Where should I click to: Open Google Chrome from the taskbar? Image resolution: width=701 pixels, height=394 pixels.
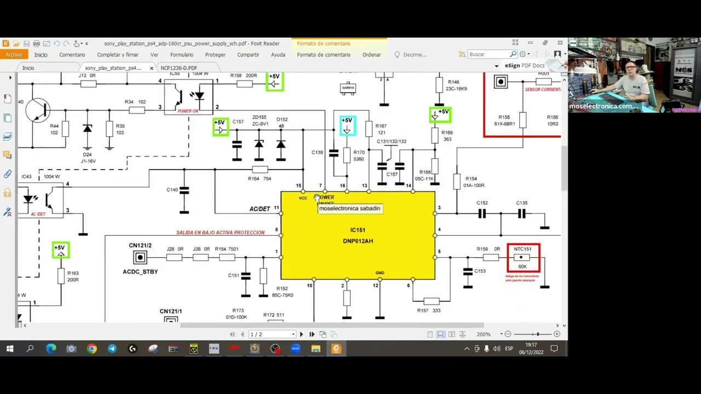click(91, 349)
